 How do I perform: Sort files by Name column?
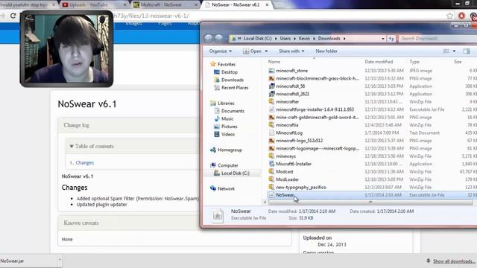(x=274, y=62)
